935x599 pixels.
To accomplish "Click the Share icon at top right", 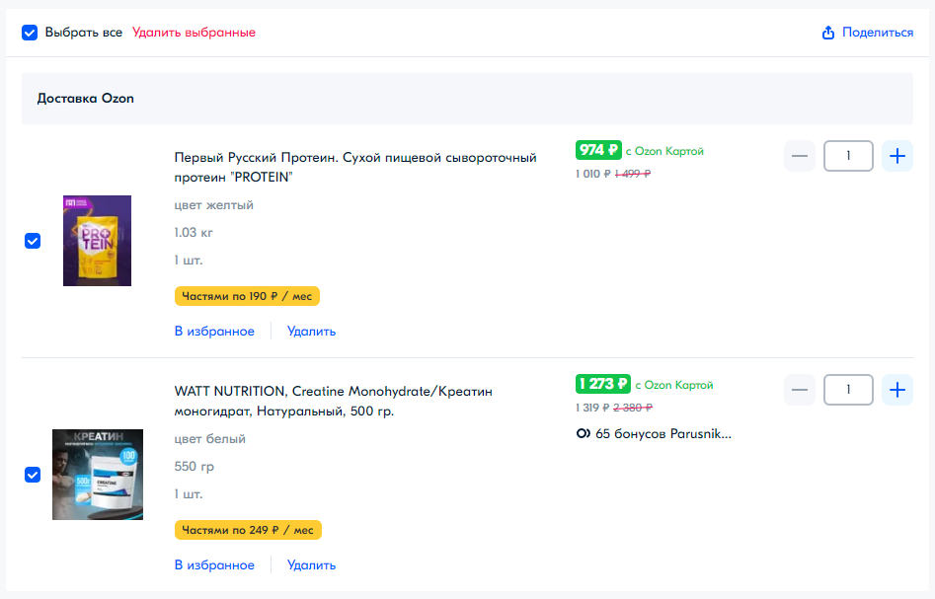I will click(828, 33).
